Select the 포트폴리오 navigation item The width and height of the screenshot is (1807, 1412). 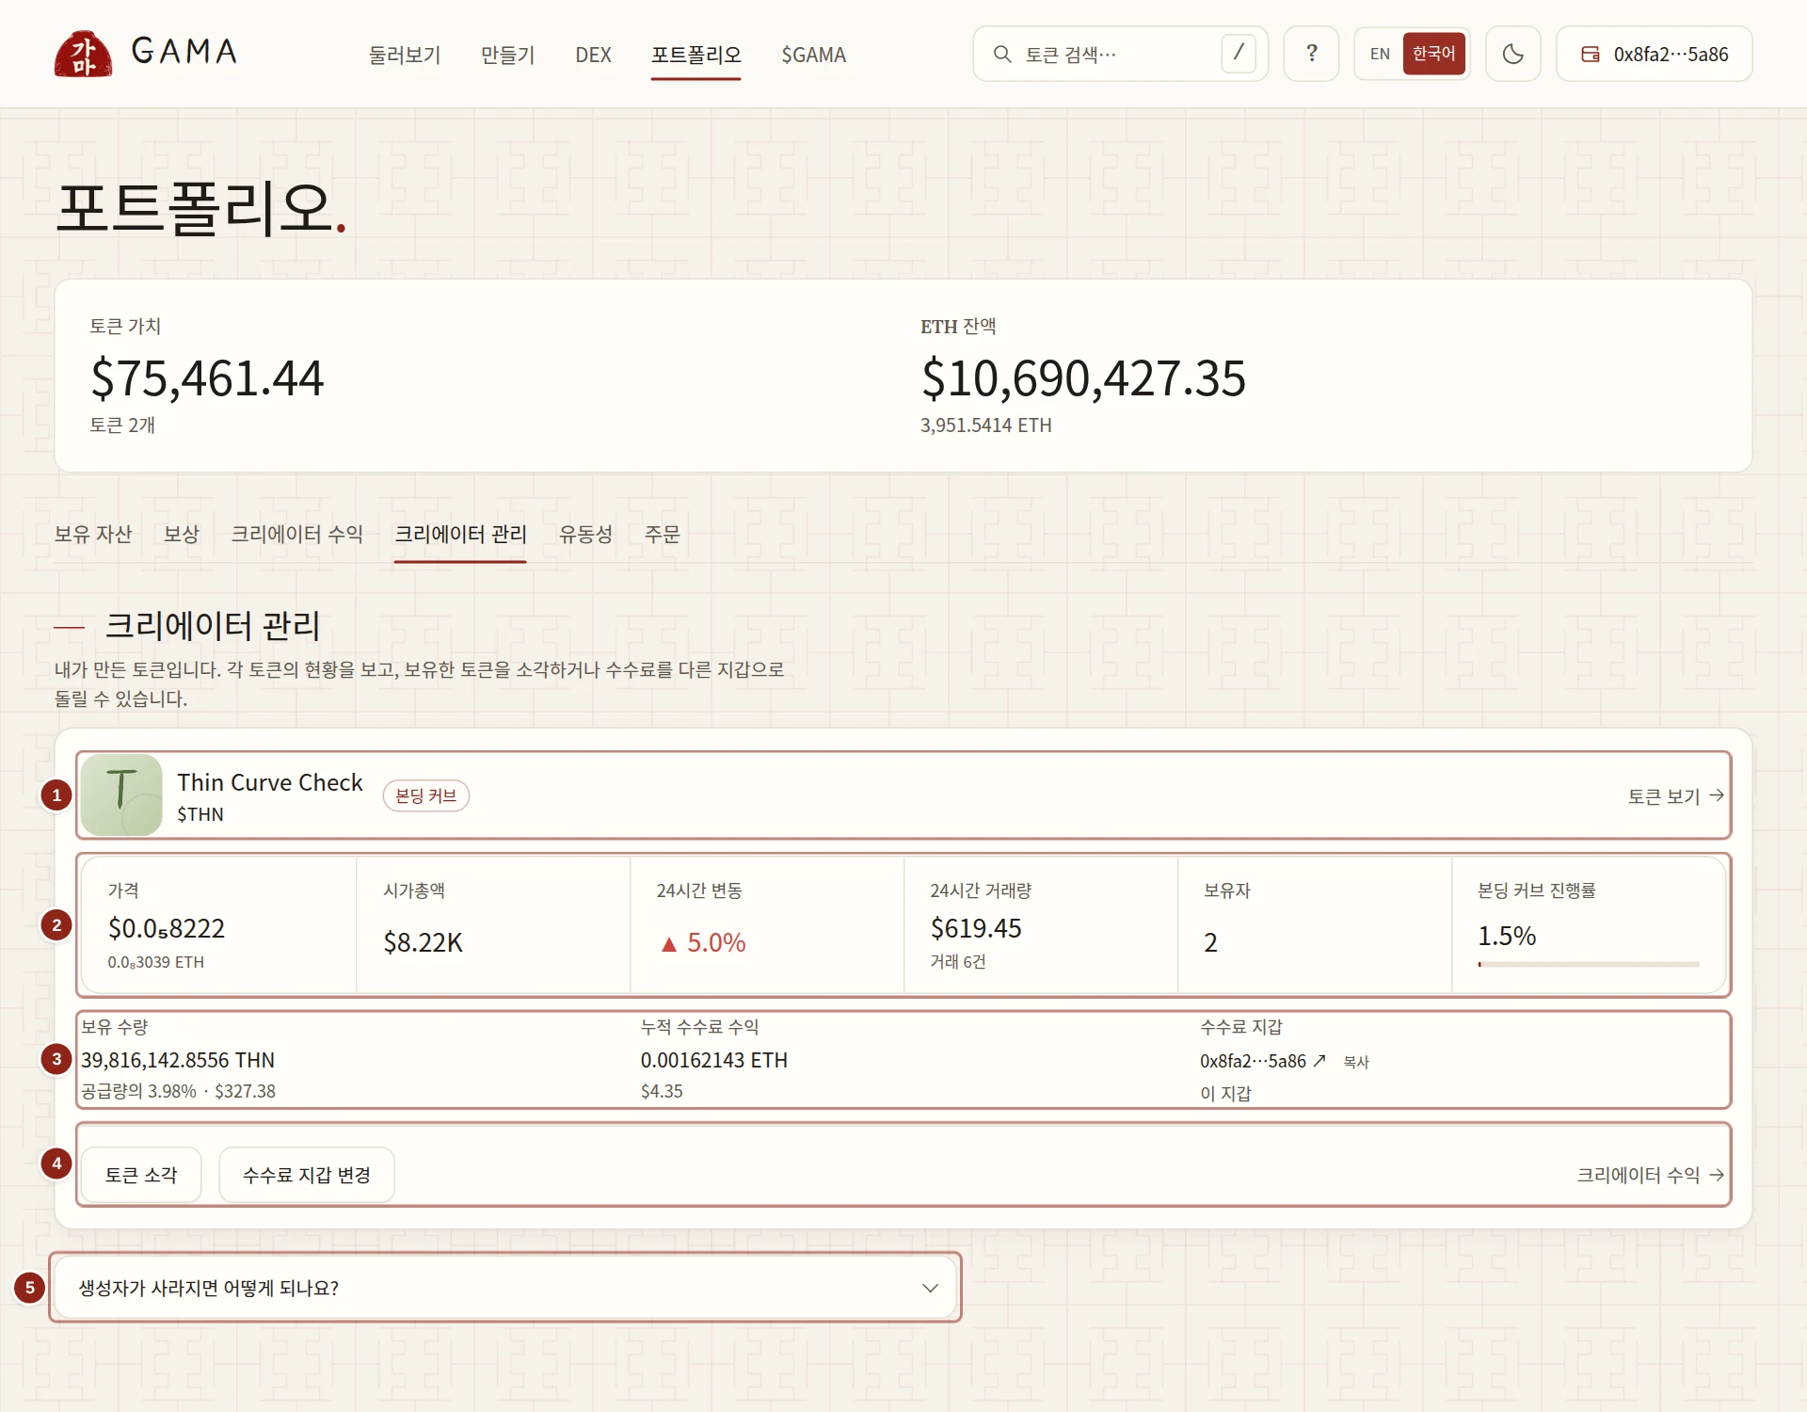click(x=696, y=55)
